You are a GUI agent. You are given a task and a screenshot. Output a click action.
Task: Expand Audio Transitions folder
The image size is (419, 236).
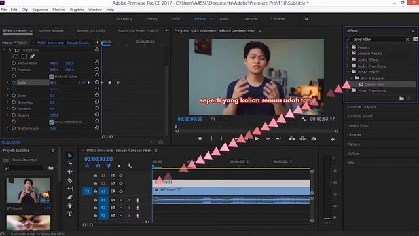(x=348, y=66)
